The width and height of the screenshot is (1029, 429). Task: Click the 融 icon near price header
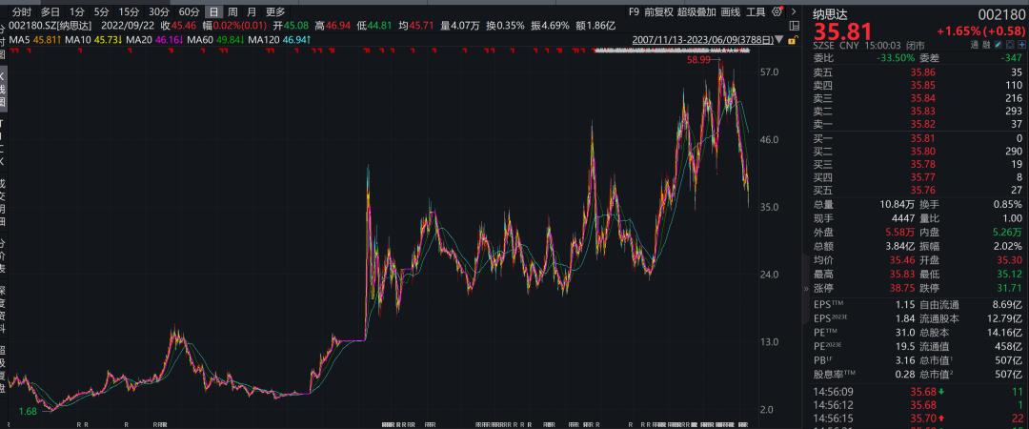[988, 45]
